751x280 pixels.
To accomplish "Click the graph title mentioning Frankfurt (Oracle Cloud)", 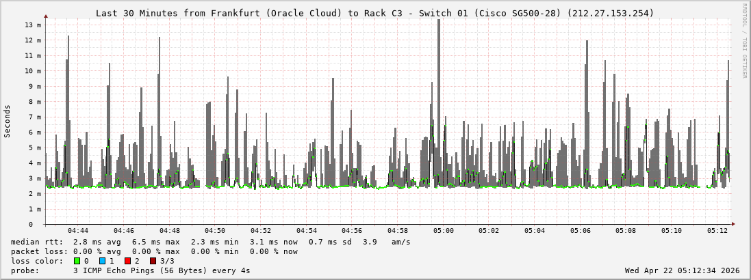I will click(x=374, y=13).
